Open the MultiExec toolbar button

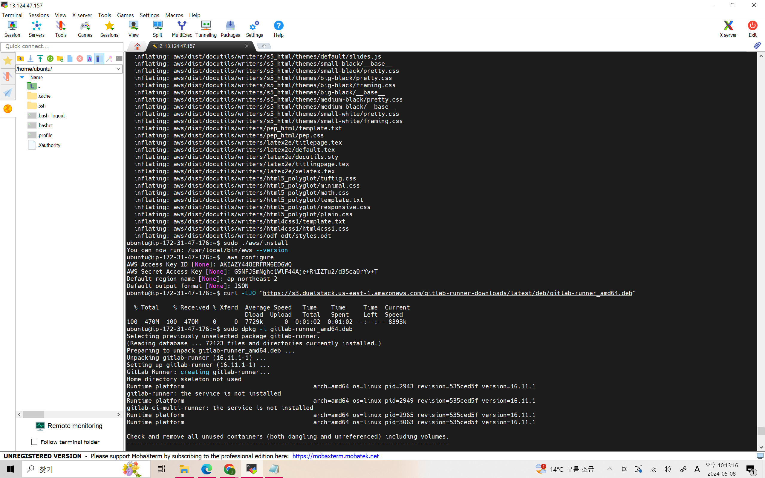tap(182, 29)
